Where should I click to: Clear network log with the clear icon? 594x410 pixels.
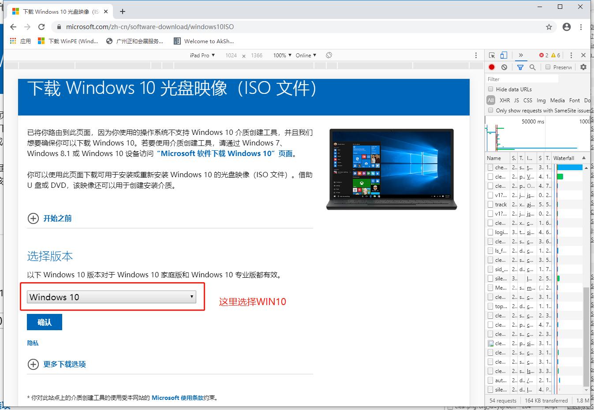tap(504, 67)
